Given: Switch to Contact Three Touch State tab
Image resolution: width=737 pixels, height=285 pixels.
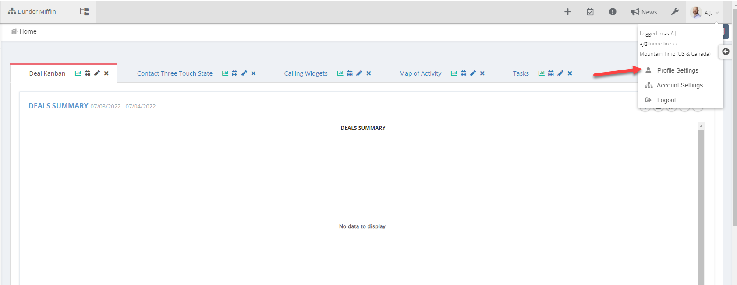Looking at the screenshot, I should (x=175, y=73).
